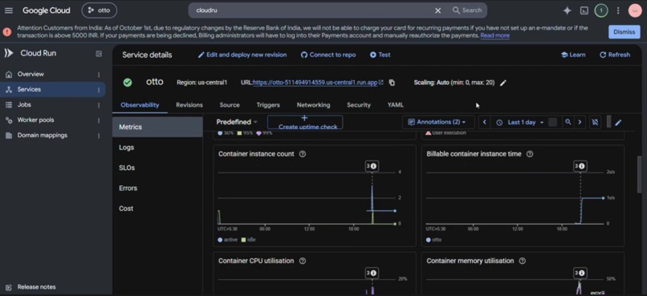
Task: Open the main navigation hamburger menu
Action: pos(9,10)
